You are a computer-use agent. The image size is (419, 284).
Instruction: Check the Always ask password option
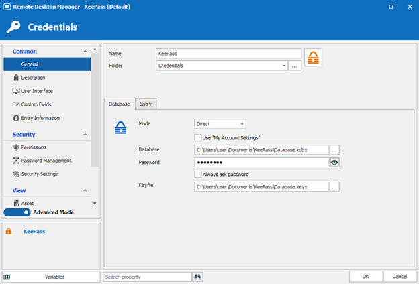click(x=198, y=174)
